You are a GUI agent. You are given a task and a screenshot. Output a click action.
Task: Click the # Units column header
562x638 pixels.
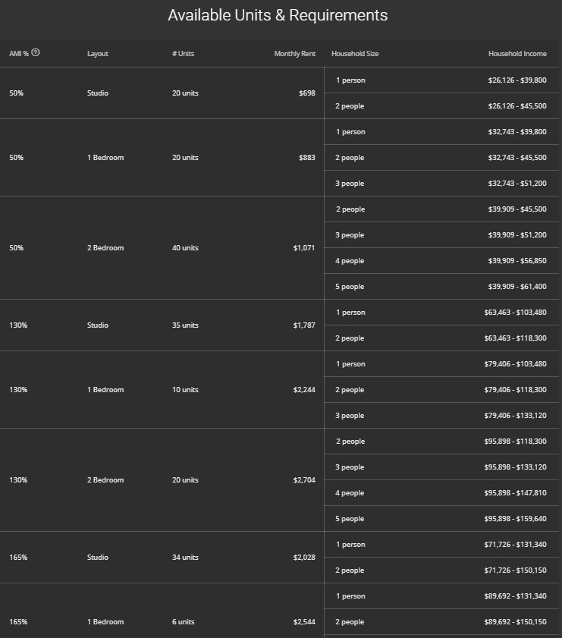(183, 54)
